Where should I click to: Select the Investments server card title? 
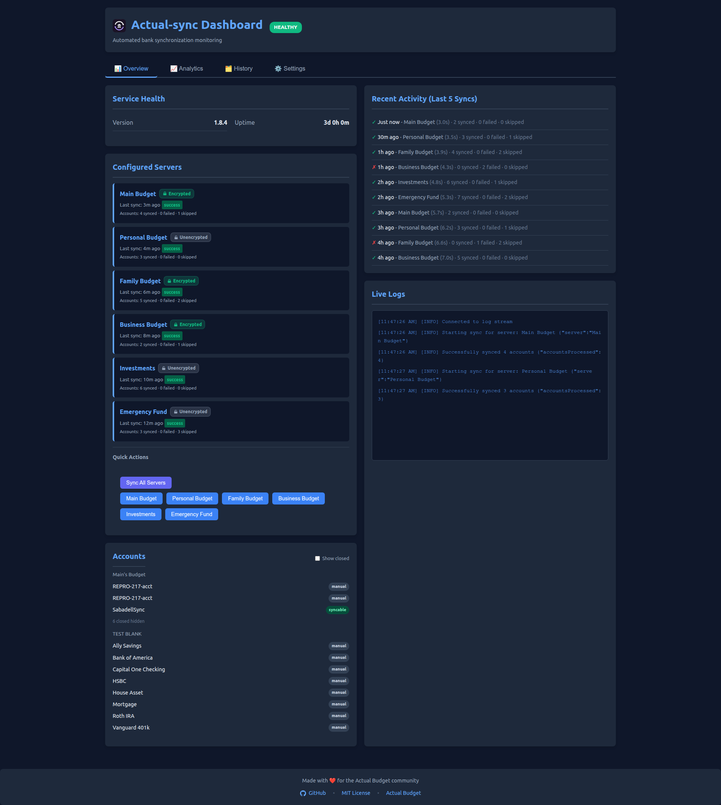(x=137, y=368)
